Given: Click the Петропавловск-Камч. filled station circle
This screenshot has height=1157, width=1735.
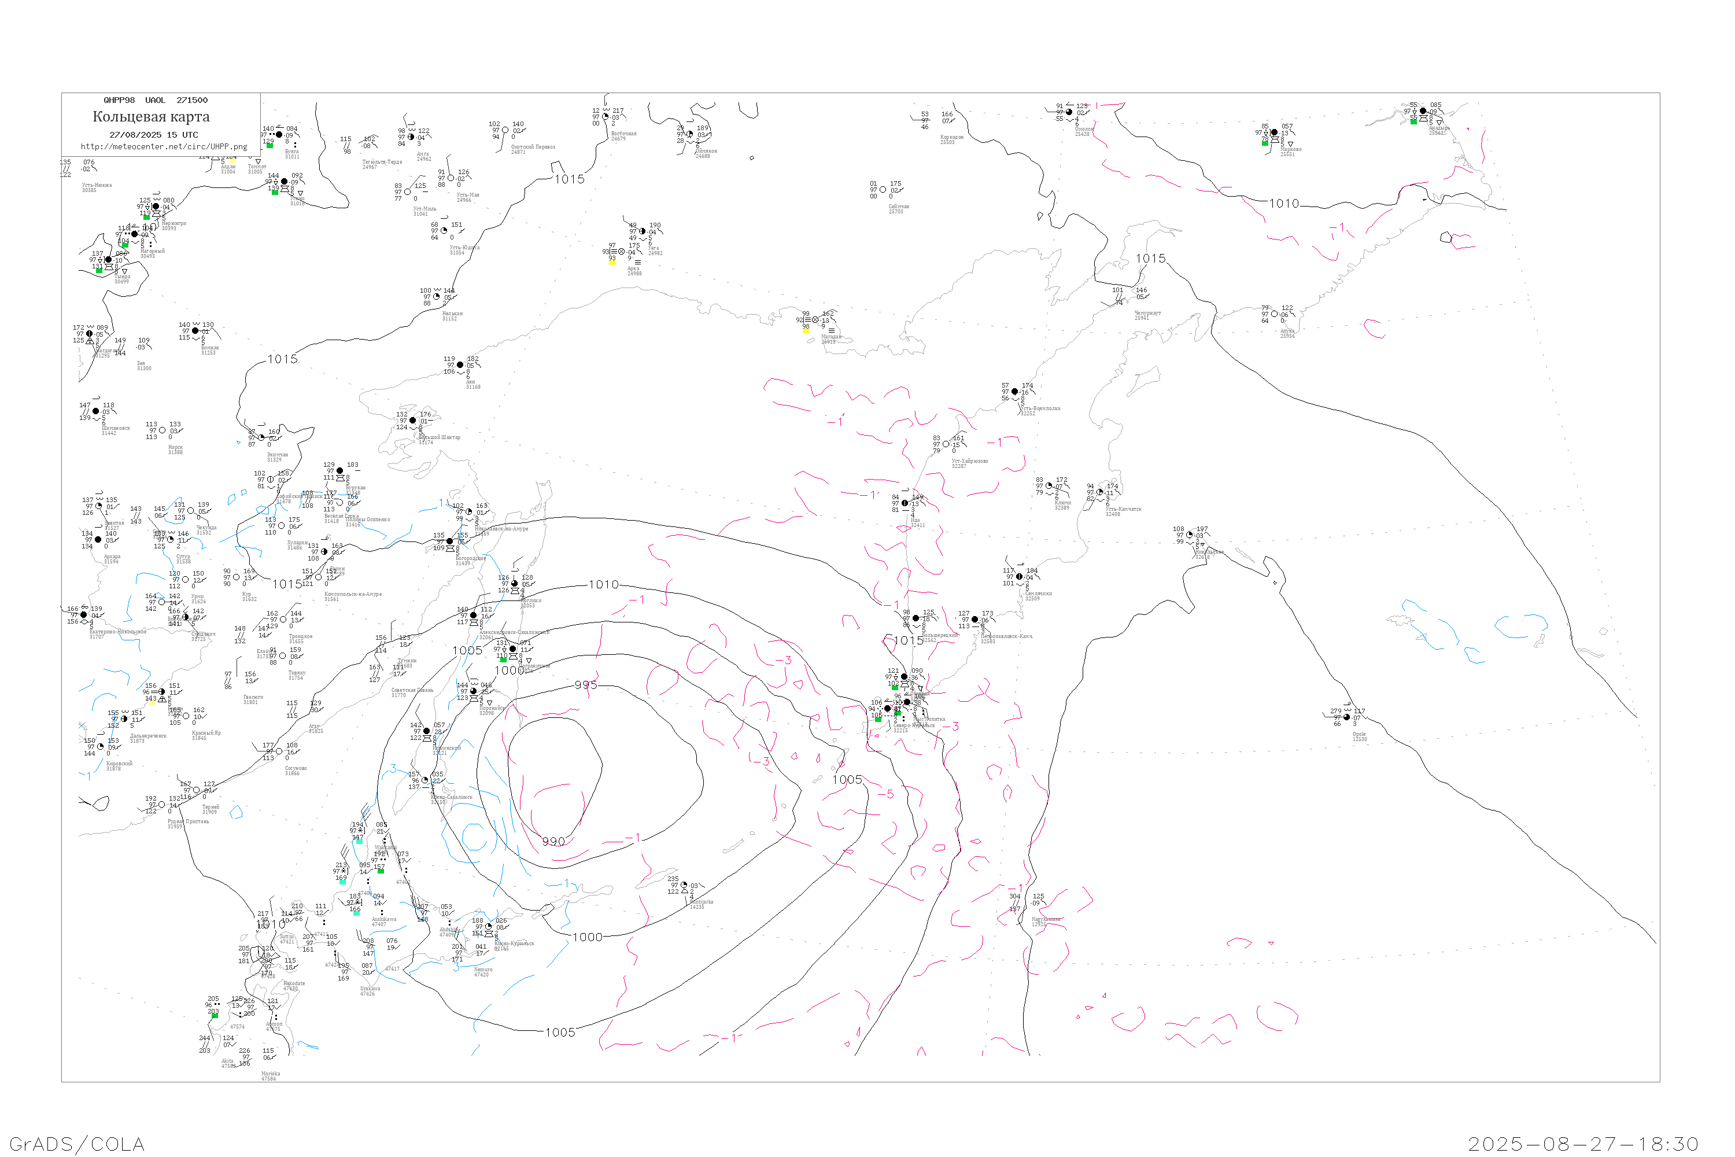Looking at the screenshot, I should point(974,620).
